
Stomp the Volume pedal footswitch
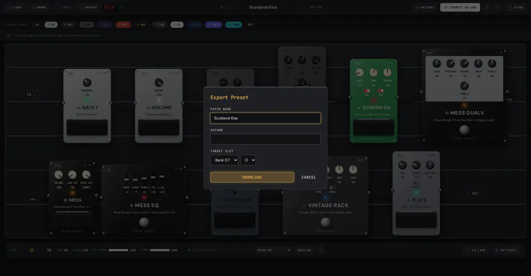(x=159, y=127)
